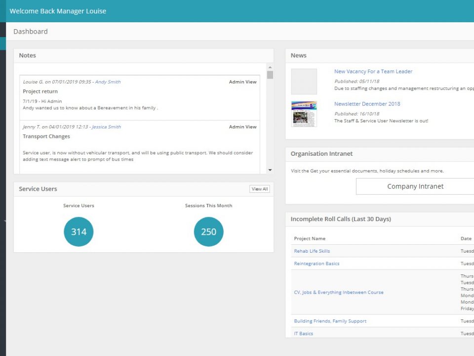This screenshot has height=356, width=474.
Task: Click View All in Service Users
Action: tap(260, 189)
